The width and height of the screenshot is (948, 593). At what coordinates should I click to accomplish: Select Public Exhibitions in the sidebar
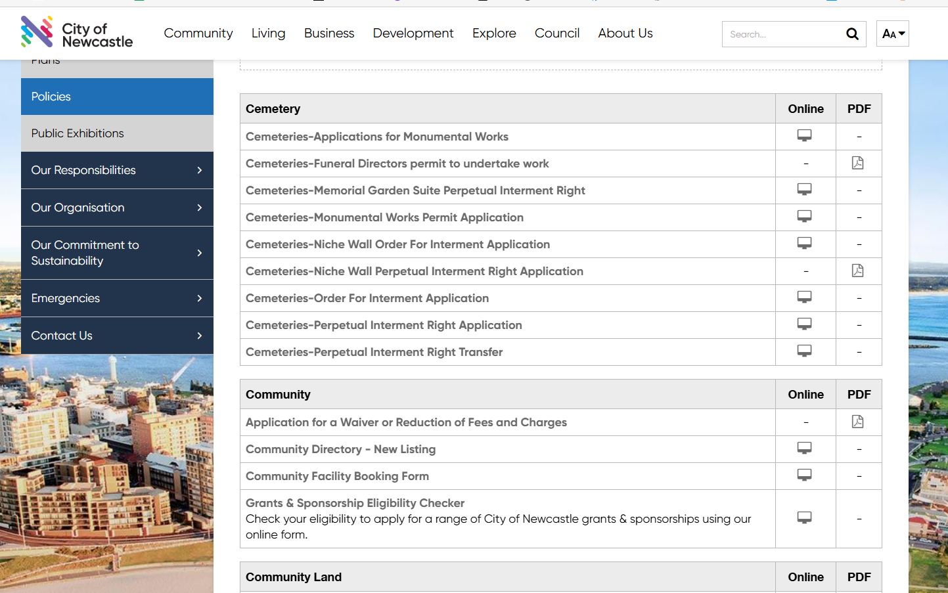pos(117,133)
